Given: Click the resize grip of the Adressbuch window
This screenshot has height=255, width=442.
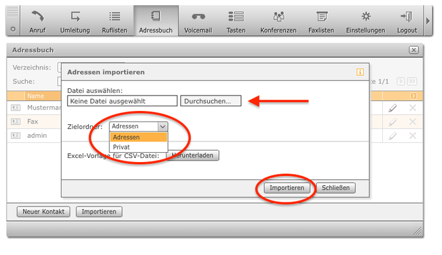Looking at the screenshot, I should pos(417,231).
